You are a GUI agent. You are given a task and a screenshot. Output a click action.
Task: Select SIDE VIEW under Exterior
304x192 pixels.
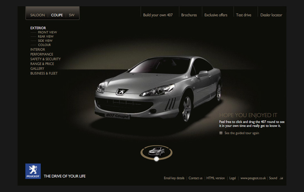tap(45, 41)
